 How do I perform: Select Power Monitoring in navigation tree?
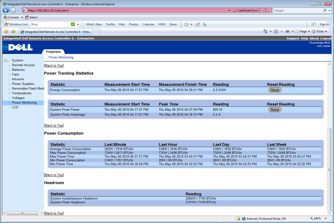click(x=24, y=103)
